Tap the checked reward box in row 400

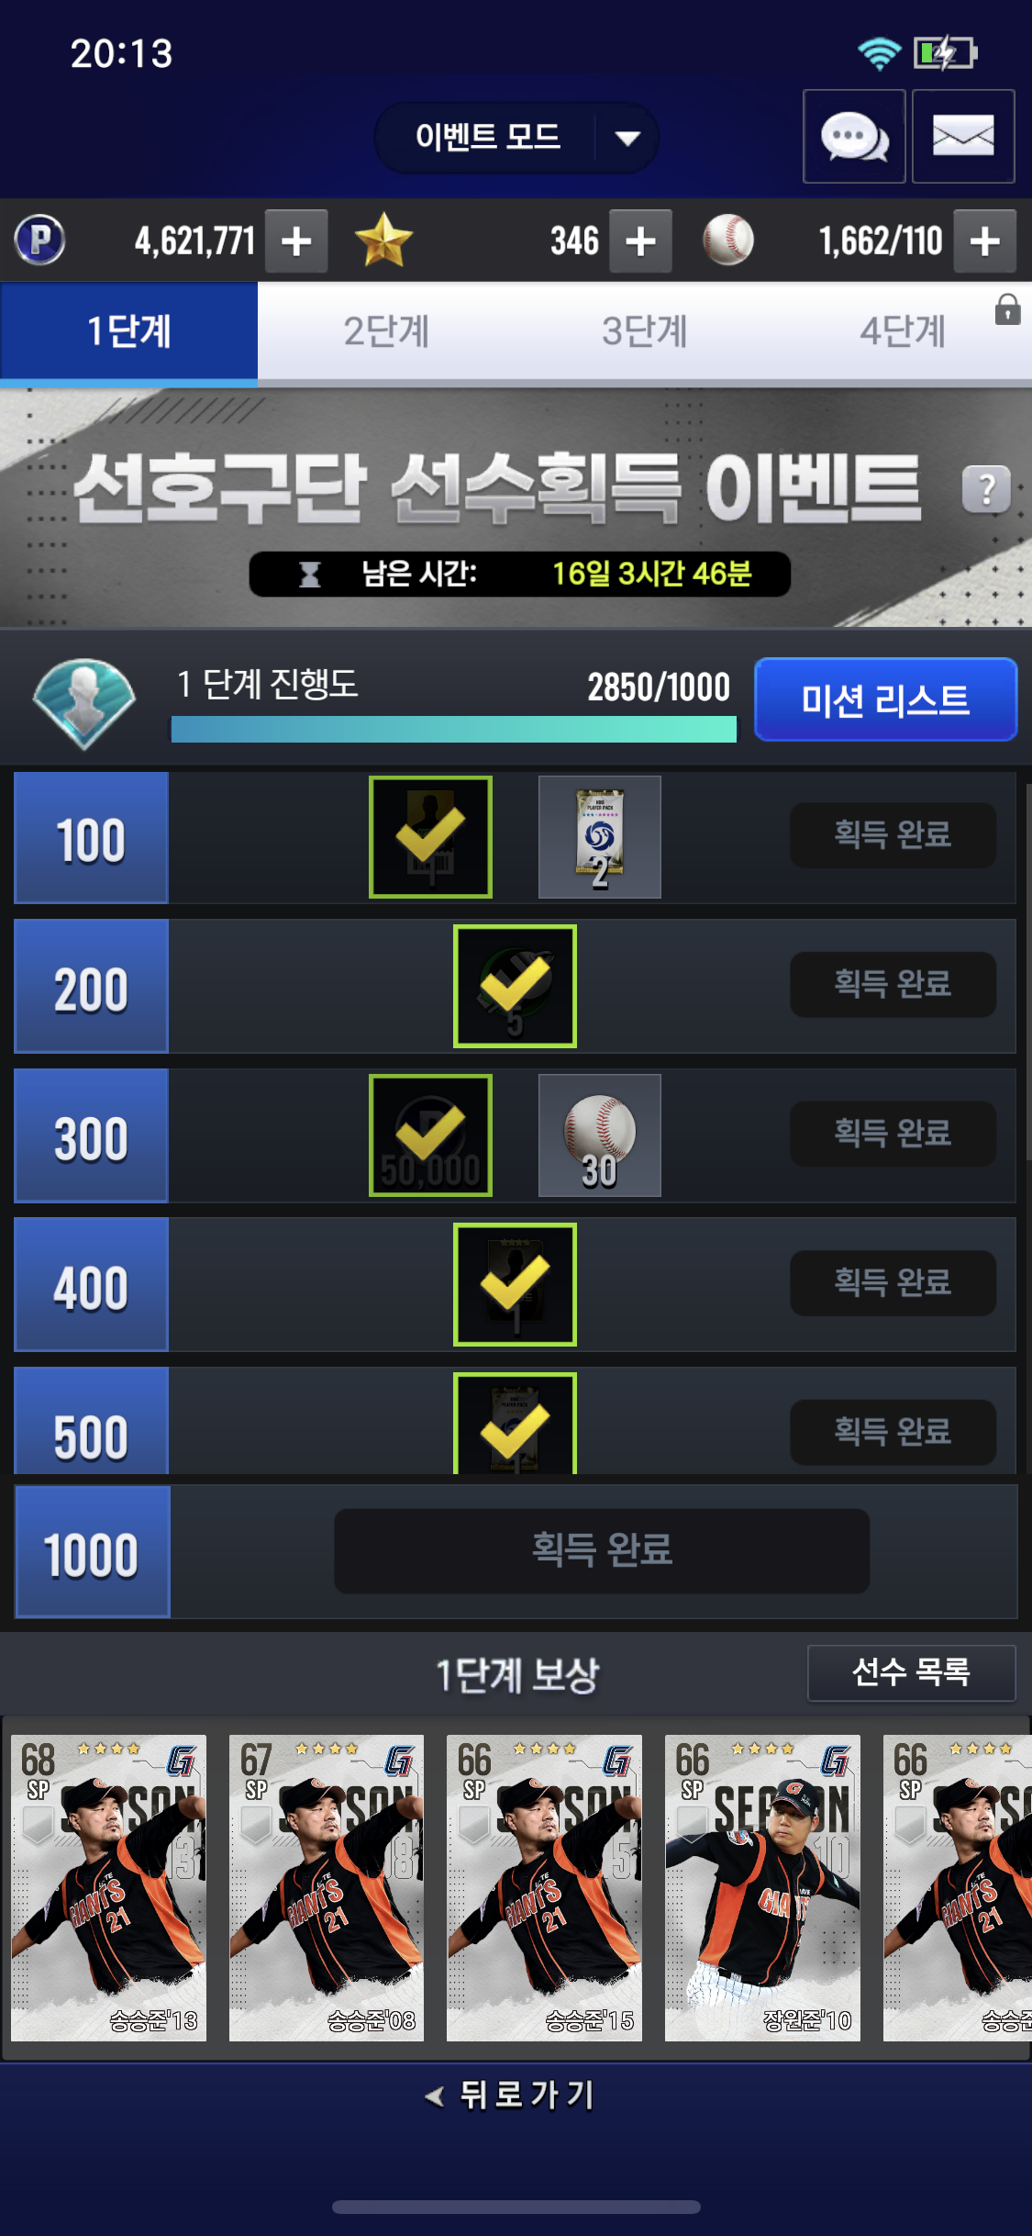click(515, 1284)
